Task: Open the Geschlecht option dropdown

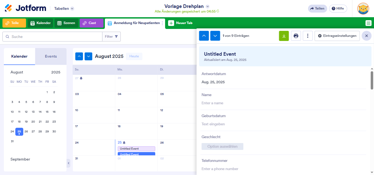Action: [x=222, y=146]
